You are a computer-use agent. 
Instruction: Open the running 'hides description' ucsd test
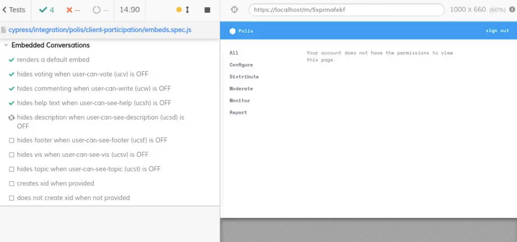coord(100,122)
